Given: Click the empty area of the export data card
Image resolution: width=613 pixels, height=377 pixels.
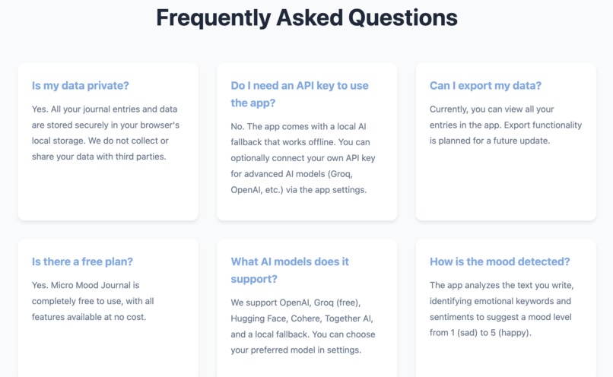Looking at the screenshot, I should pyautogui.click(x=506, y=184).
